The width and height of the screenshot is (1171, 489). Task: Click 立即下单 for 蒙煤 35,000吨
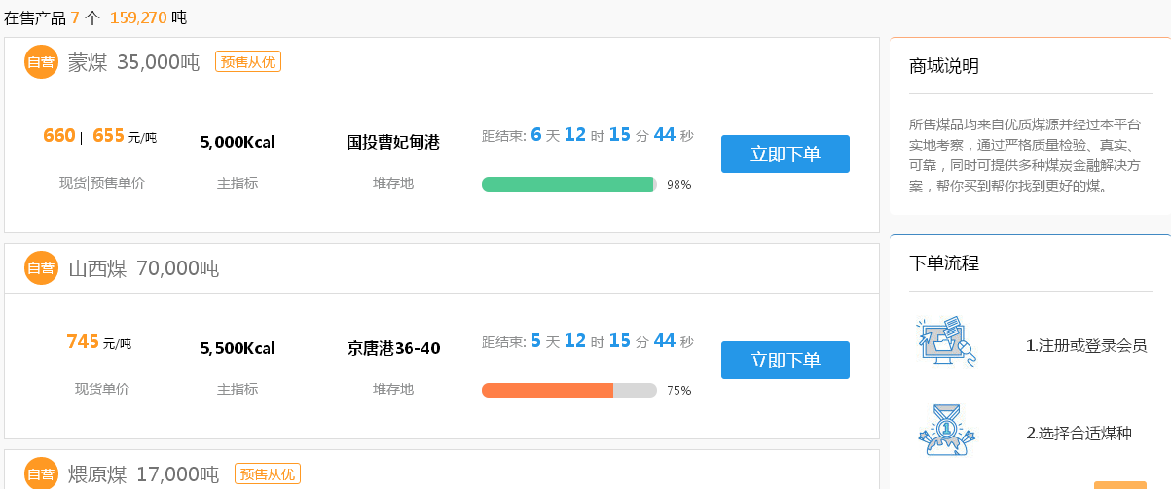(786, 154)
